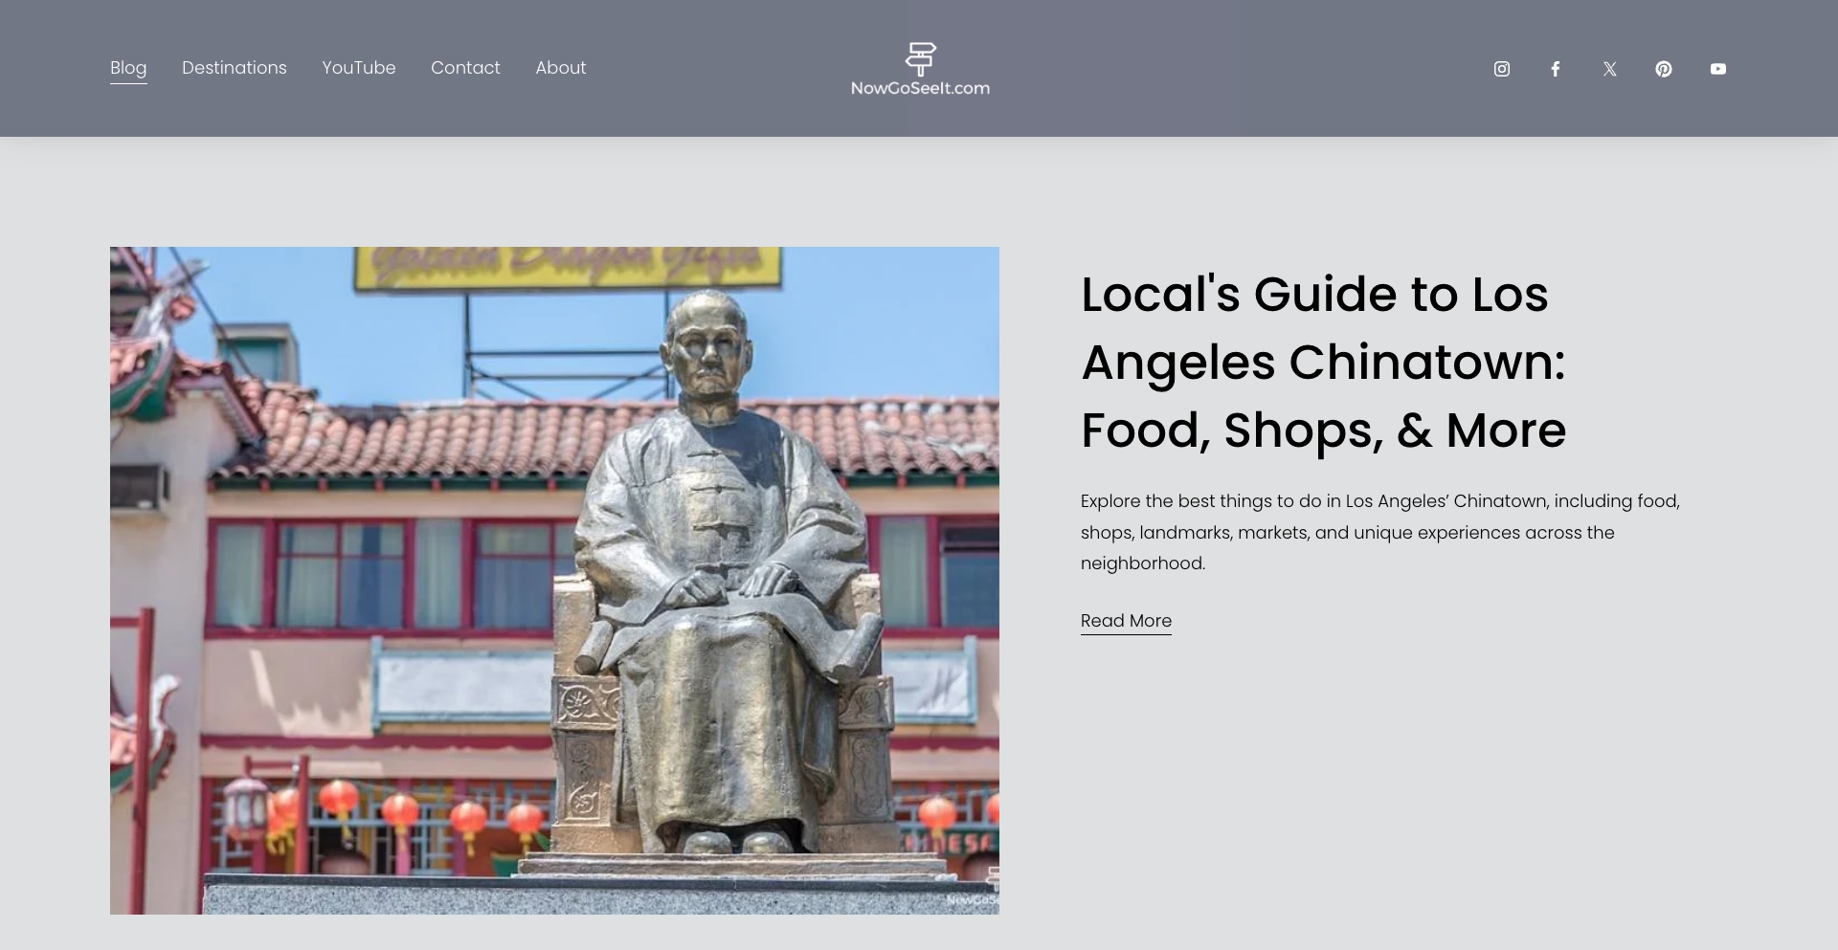
Task: Open the YouTube navigation link
Action: pos(359,68)
